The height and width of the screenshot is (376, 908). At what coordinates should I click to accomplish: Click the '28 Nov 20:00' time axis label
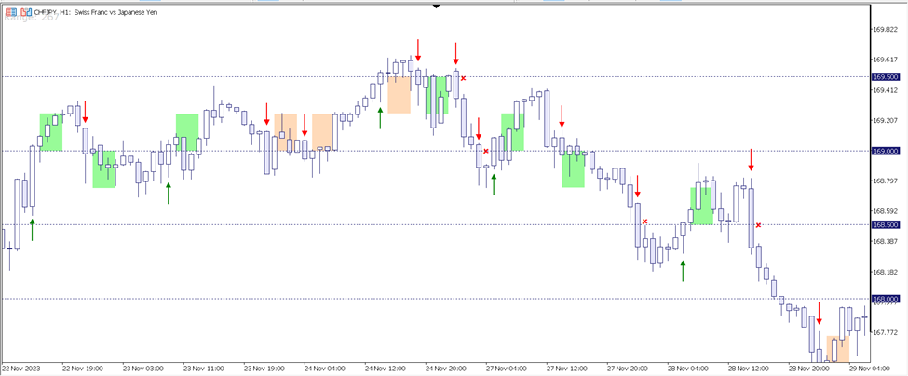(x=810, y=368)
